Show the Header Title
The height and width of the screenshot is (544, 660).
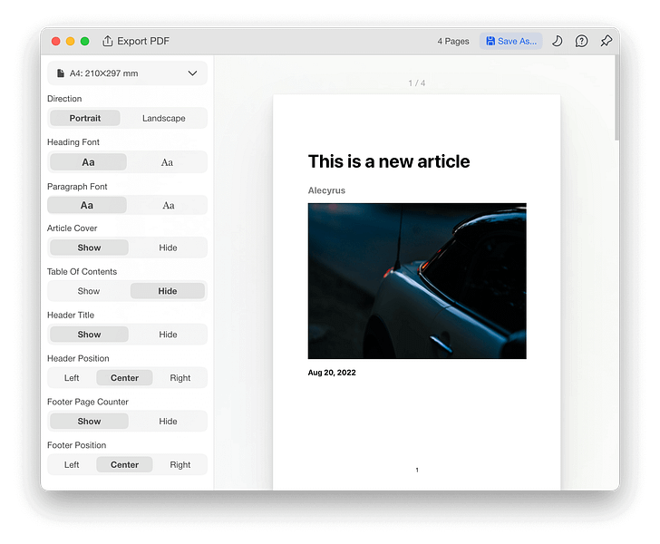point(89,335)
